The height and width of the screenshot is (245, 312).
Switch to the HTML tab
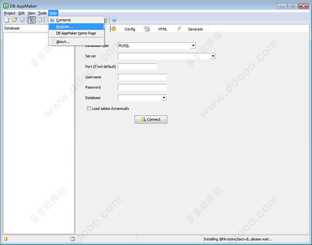(x=163, y=29)
